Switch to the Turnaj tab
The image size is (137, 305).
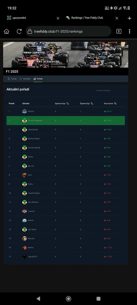12,79
